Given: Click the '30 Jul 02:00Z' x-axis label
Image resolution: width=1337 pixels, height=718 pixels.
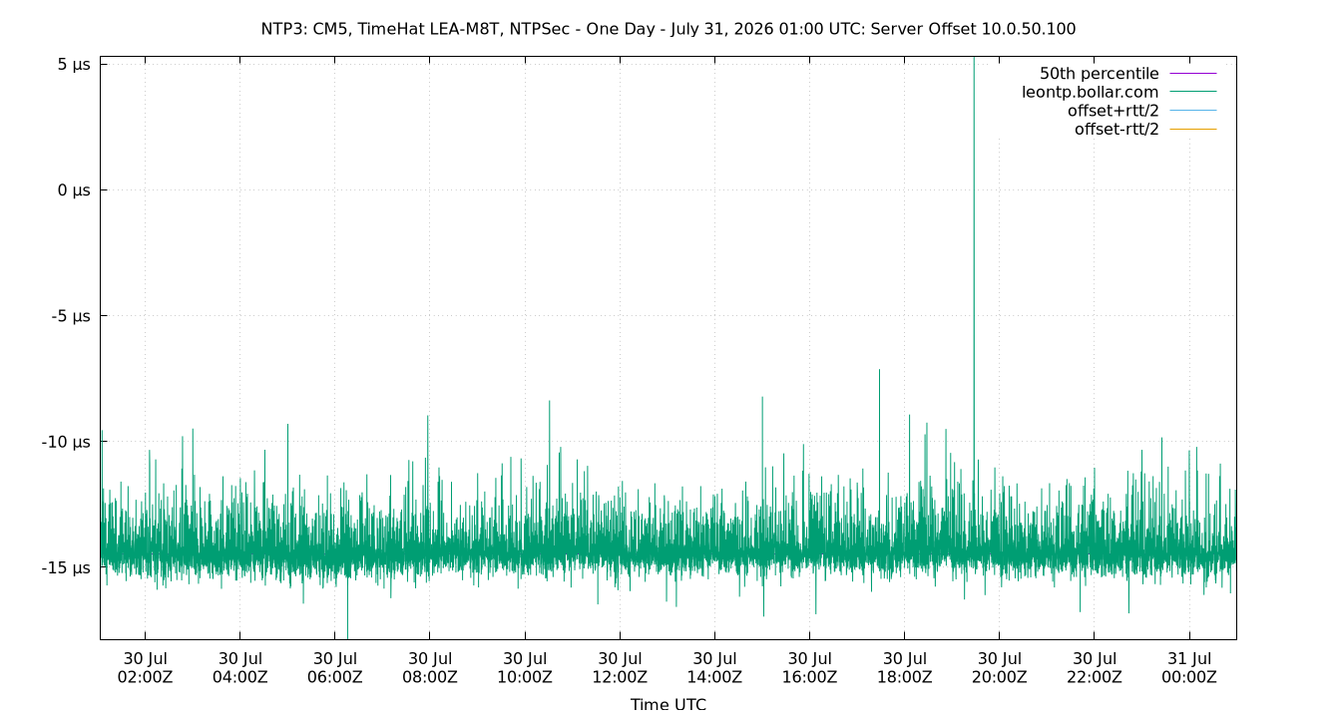Looking at the screenshot, I should 145,668.
